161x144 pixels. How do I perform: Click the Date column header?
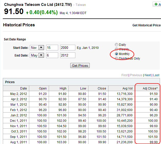click(23, 88)
